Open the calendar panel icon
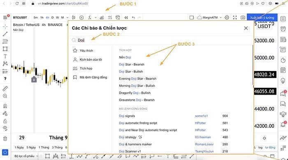The width and height of the screenshot is (288, 160). (283, 70)
